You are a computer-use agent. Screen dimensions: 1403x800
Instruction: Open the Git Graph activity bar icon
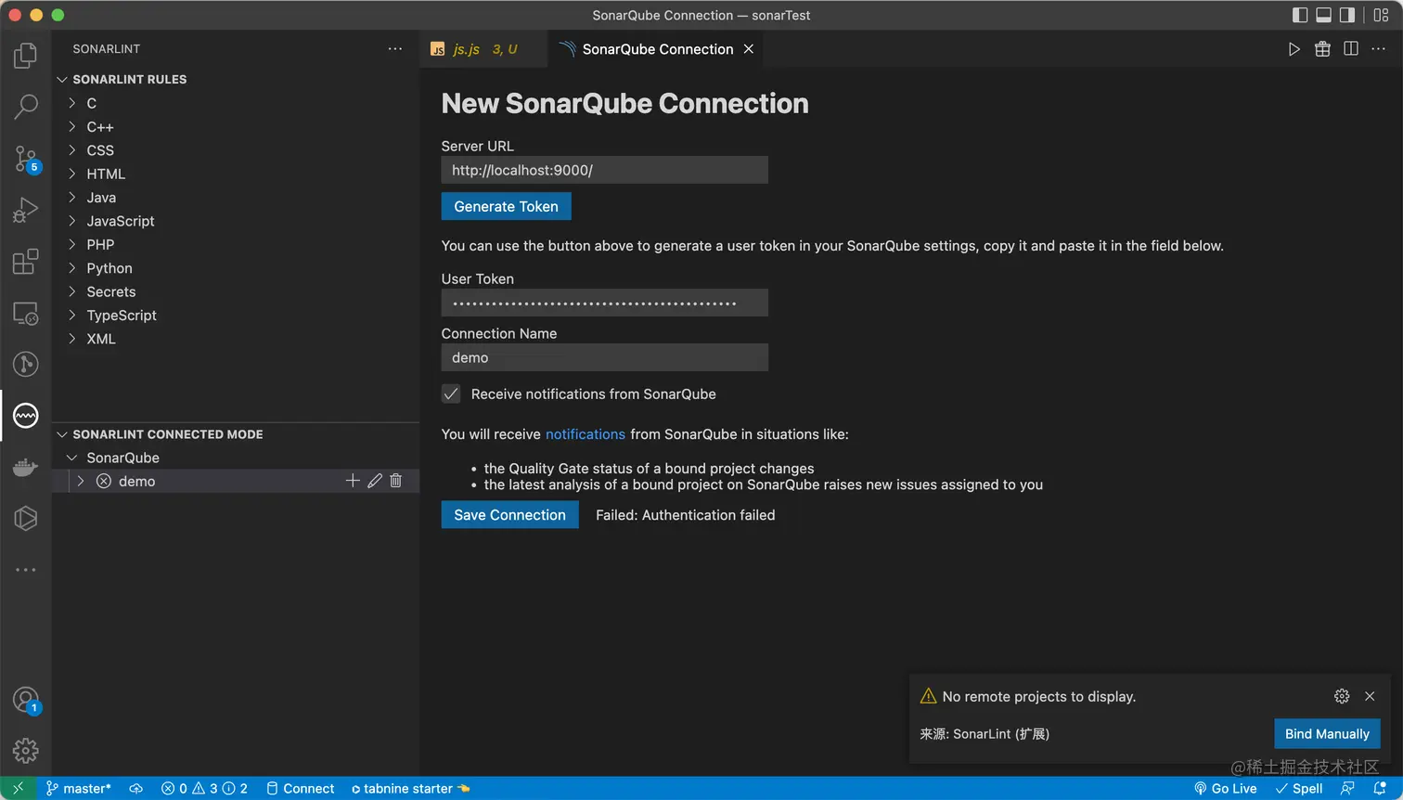click(26, 365)
